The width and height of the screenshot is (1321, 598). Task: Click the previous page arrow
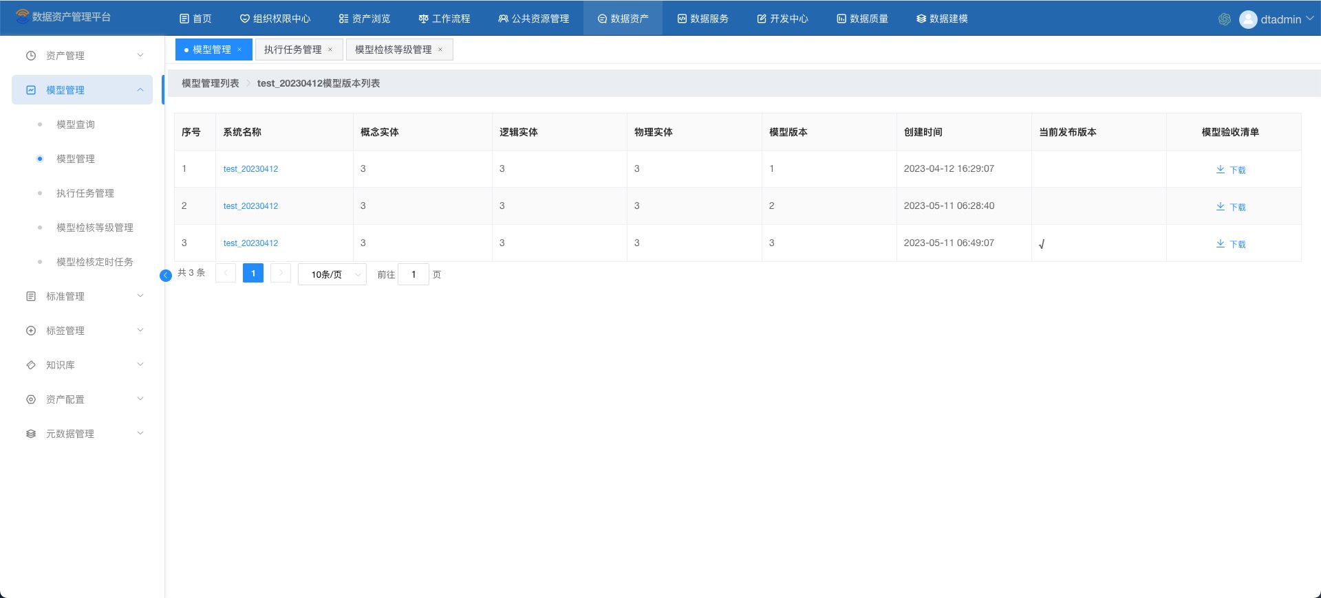[x=226, y=274]
